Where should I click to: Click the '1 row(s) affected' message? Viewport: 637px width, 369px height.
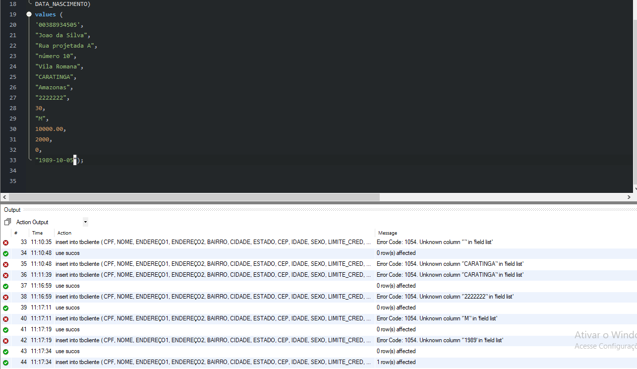point(396,362)
